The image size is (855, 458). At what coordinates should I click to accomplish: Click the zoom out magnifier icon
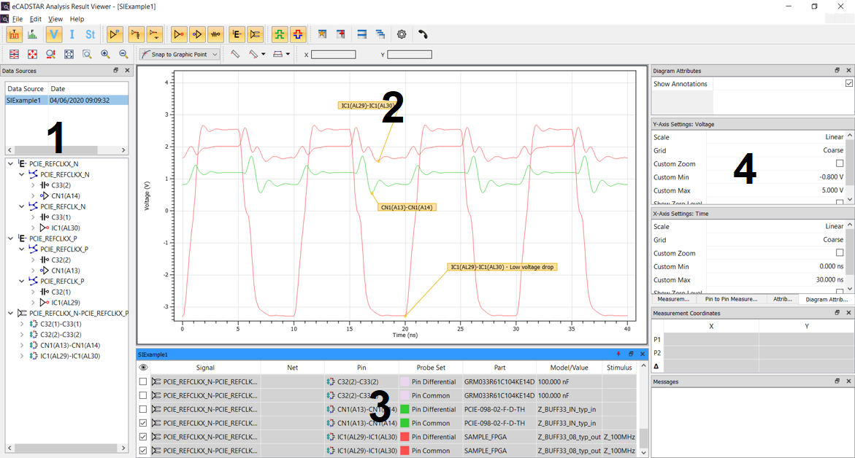(124, 55)
